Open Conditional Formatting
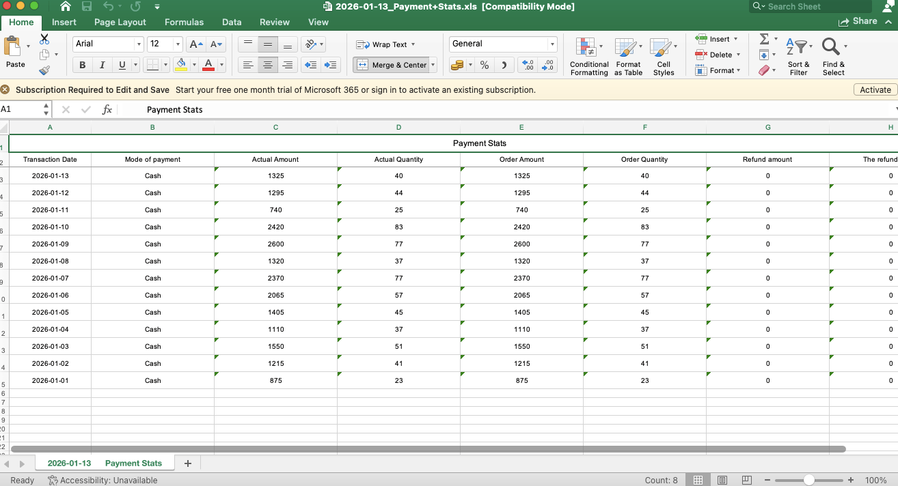 click(x=588, y=57)
